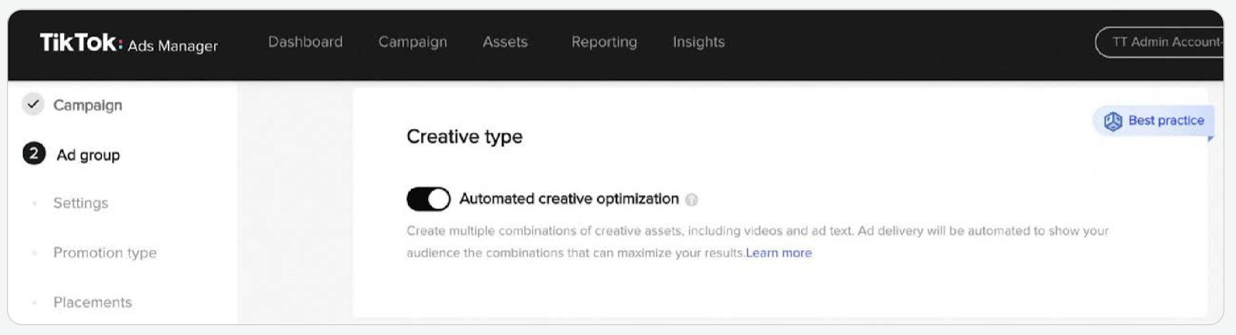Open the Best practice tips button

(1153, 121)
